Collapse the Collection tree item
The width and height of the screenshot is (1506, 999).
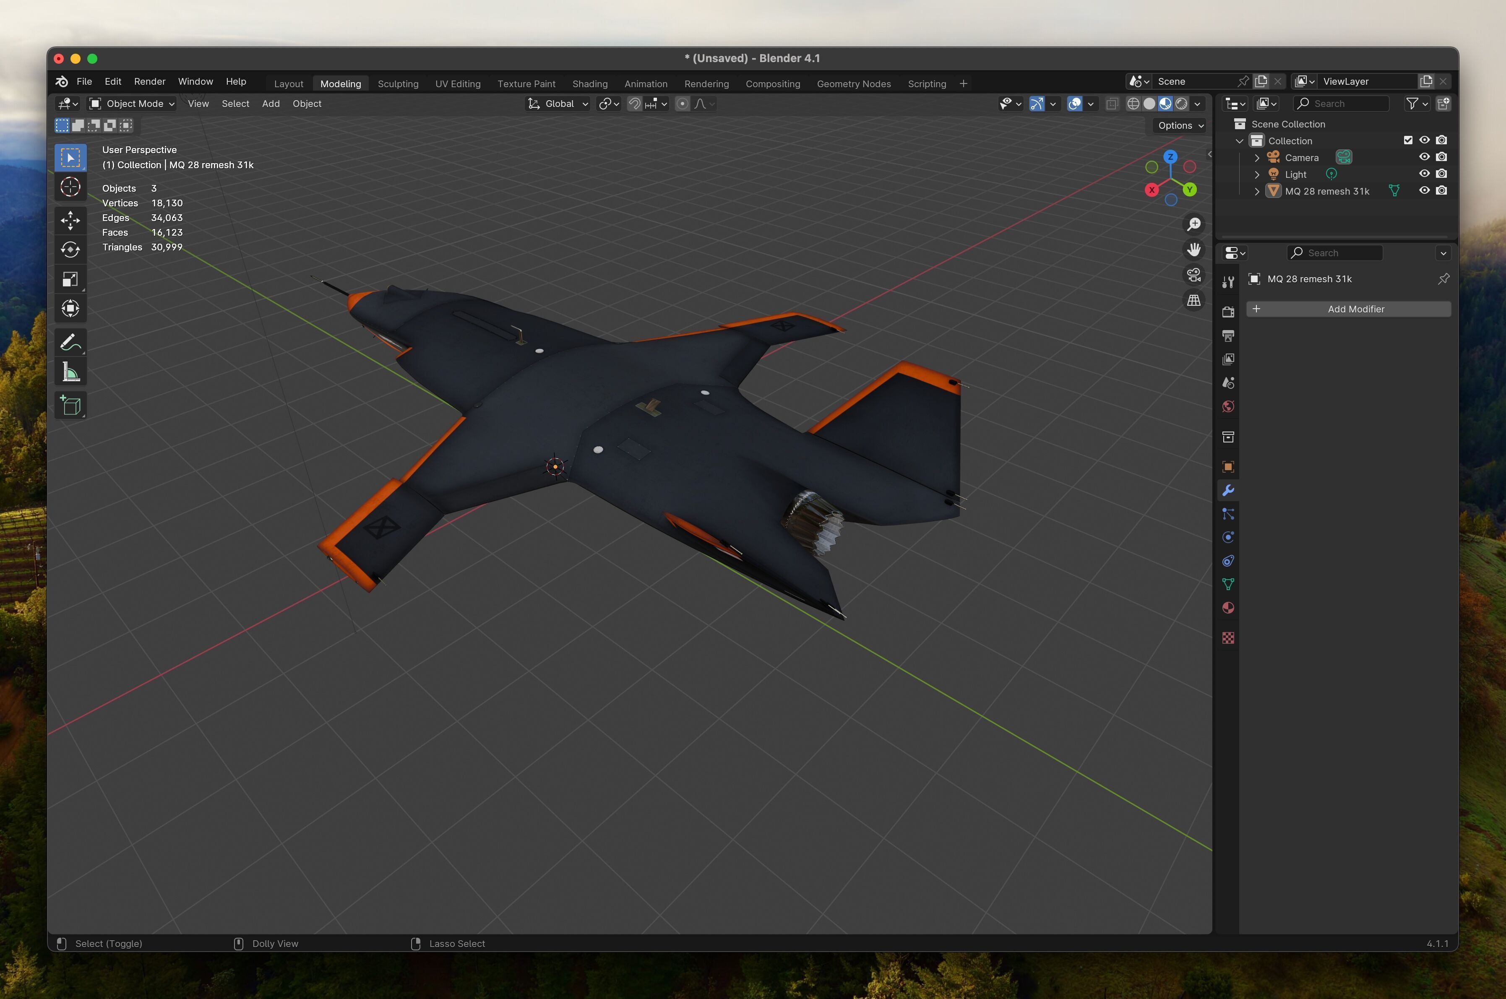tap(1240, 141)
